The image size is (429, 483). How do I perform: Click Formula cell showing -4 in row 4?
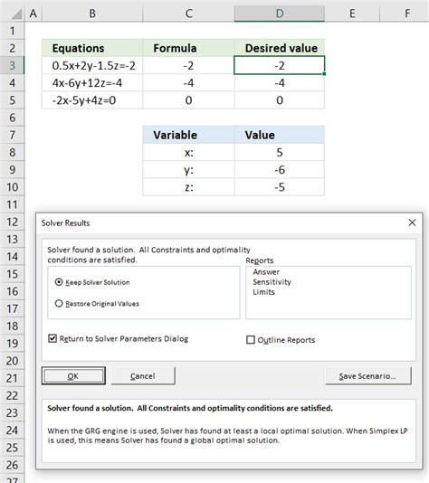[188, 82]
